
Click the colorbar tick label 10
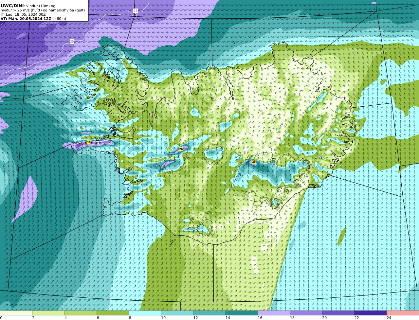pyautogui.click(x=163, y=318)
